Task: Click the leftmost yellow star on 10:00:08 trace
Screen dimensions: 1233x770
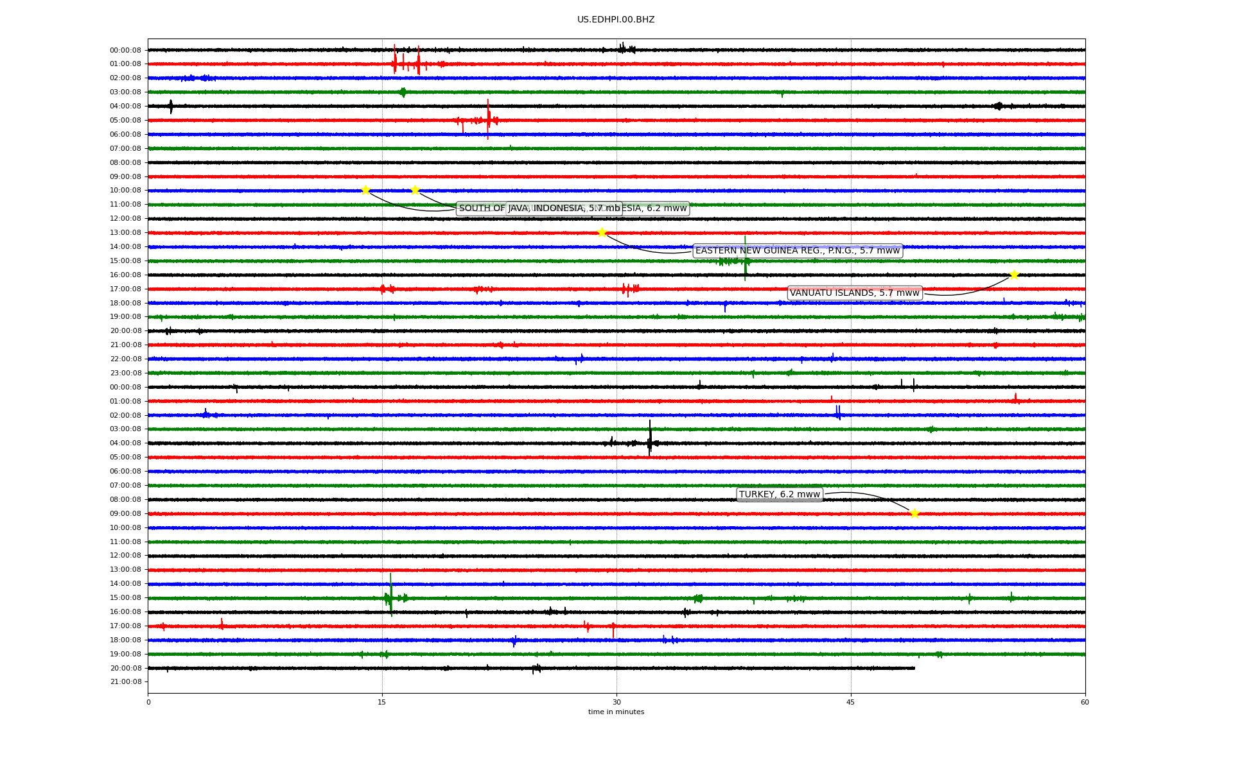Action: (365, 190)
